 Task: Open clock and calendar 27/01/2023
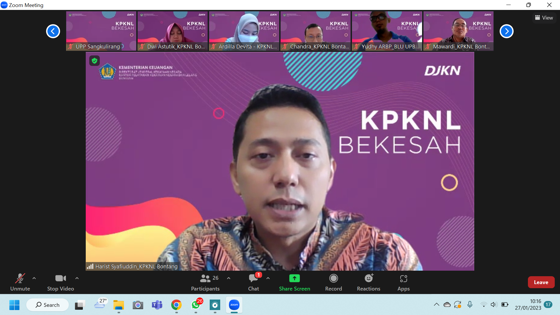pyautogui.click(x=528, y=304)
